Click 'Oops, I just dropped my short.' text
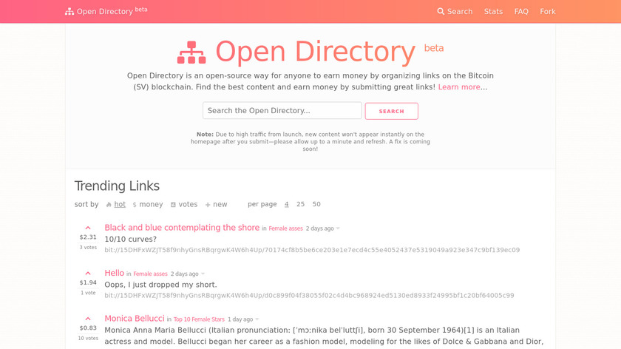 (161, 285)
